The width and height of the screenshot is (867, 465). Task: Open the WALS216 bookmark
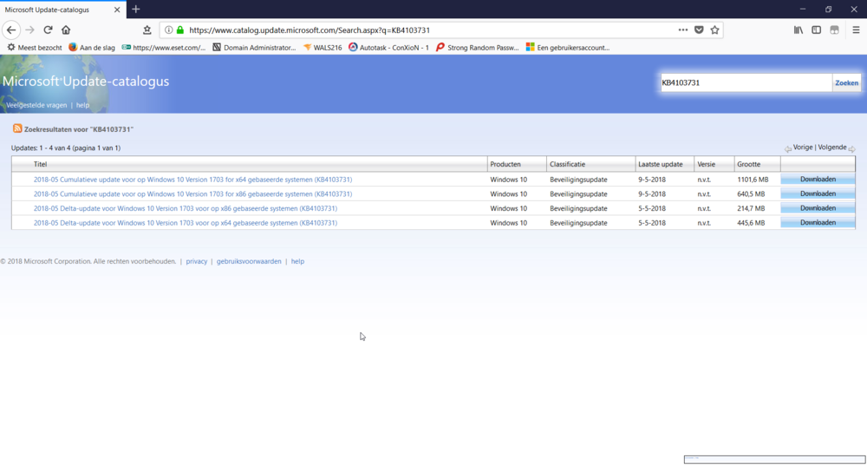point(323,48)
